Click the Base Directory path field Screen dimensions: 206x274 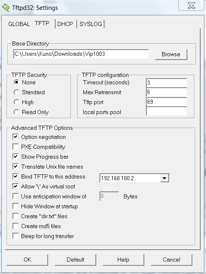coord(81,54)
